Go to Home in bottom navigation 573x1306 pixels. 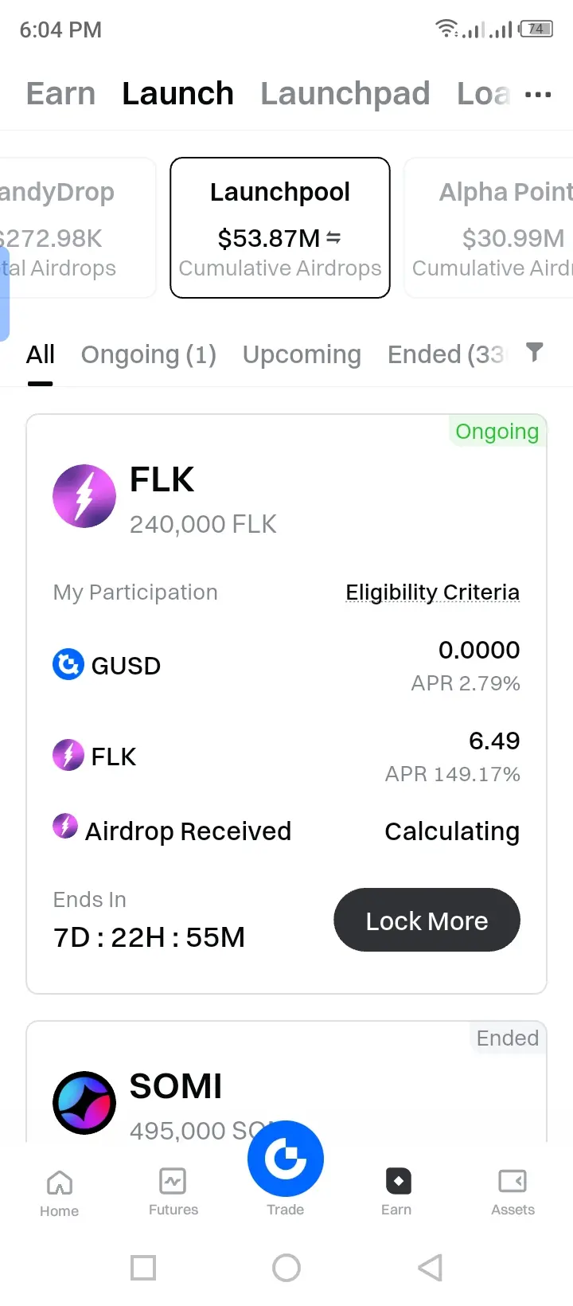[60, 1193]
